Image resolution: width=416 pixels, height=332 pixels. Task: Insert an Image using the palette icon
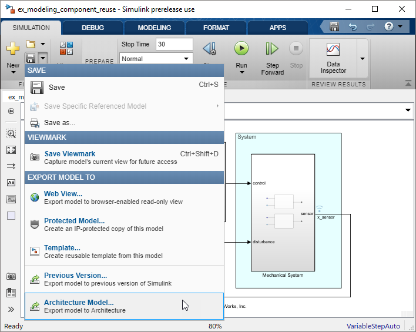point(11,199)
